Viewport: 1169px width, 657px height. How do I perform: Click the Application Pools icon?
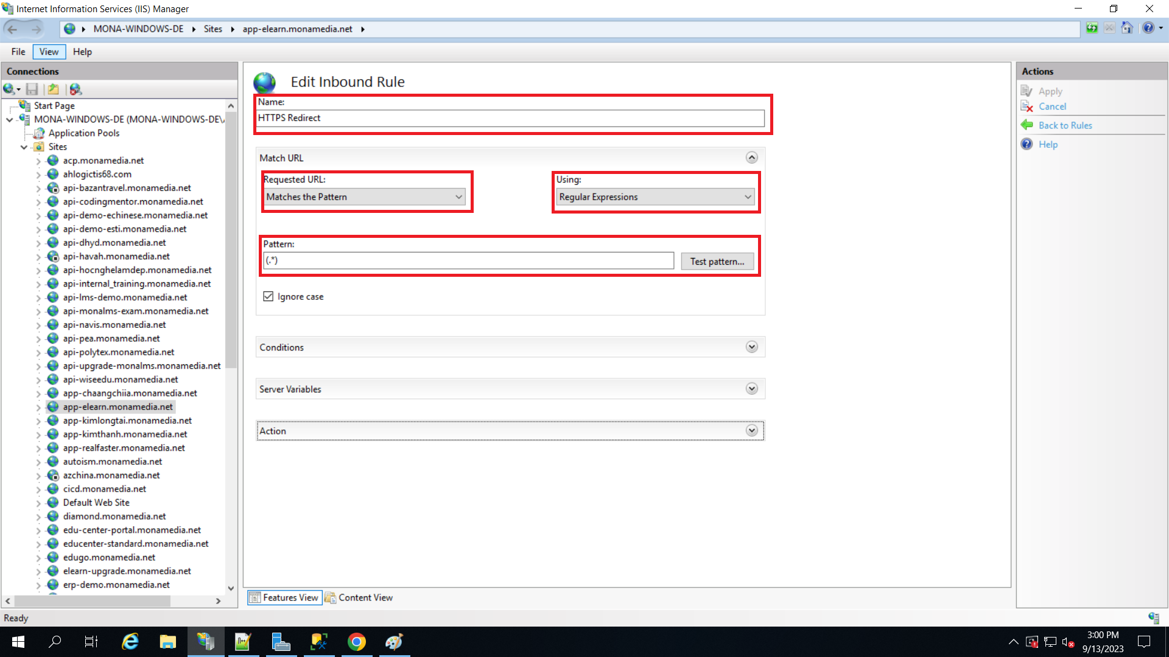click(x=39, y=133)
